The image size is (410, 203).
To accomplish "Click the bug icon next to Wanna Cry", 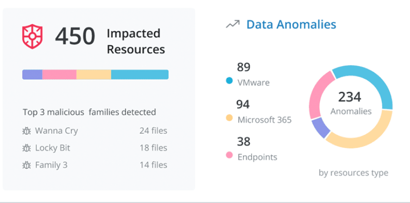I will point(27,131).
